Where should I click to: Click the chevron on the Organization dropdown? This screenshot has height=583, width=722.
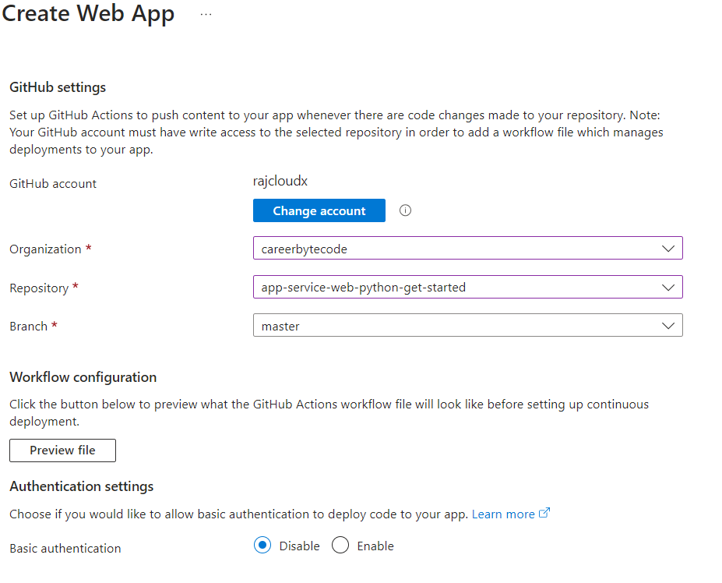tap(668, 248)
